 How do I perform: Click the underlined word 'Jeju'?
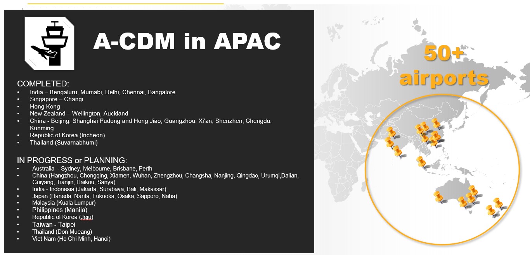point(86,217)
